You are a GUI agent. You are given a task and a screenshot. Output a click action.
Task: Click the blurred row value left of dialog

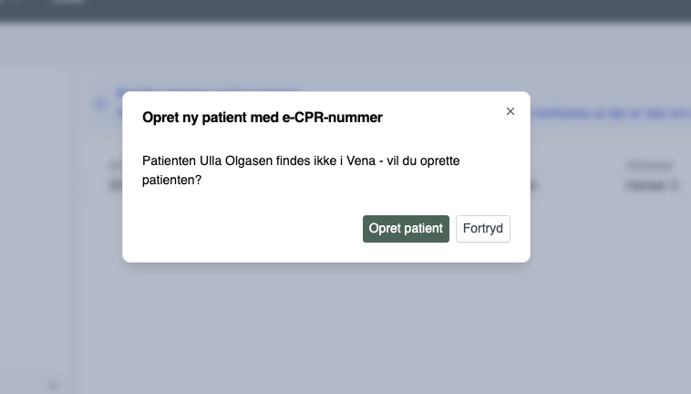point(115,185)
